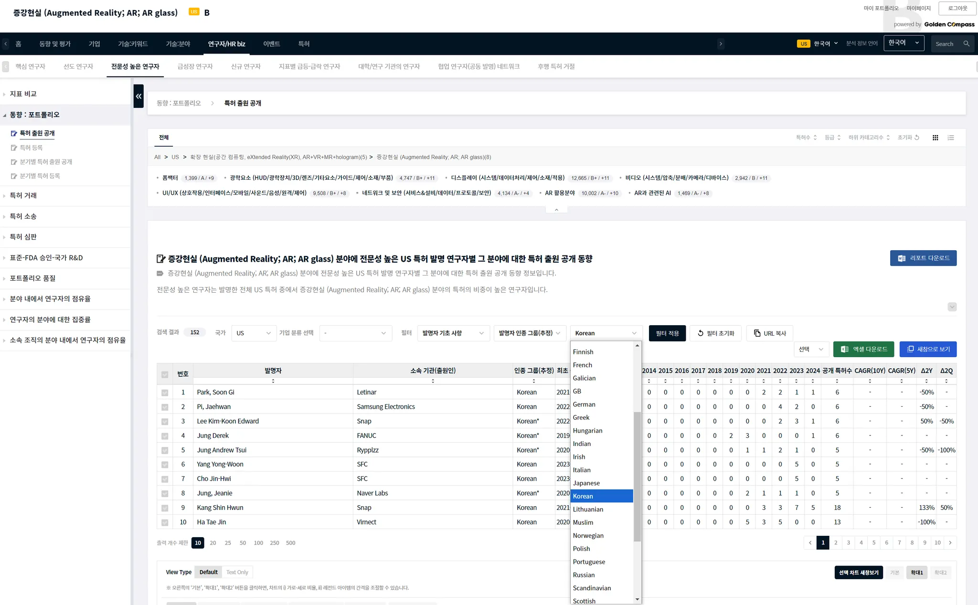Open the 급성장 연구자 tab
The height and width of the screenshot is (605, 978).
(195, 67)
